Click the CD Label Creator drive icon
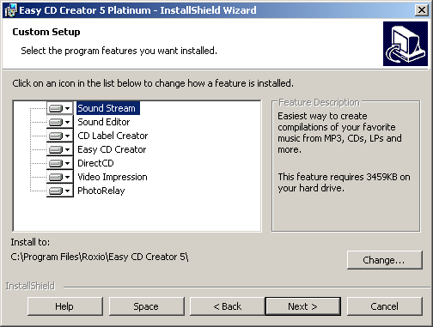This screenshot has height=327, width=433. click(x=56, y=136)
